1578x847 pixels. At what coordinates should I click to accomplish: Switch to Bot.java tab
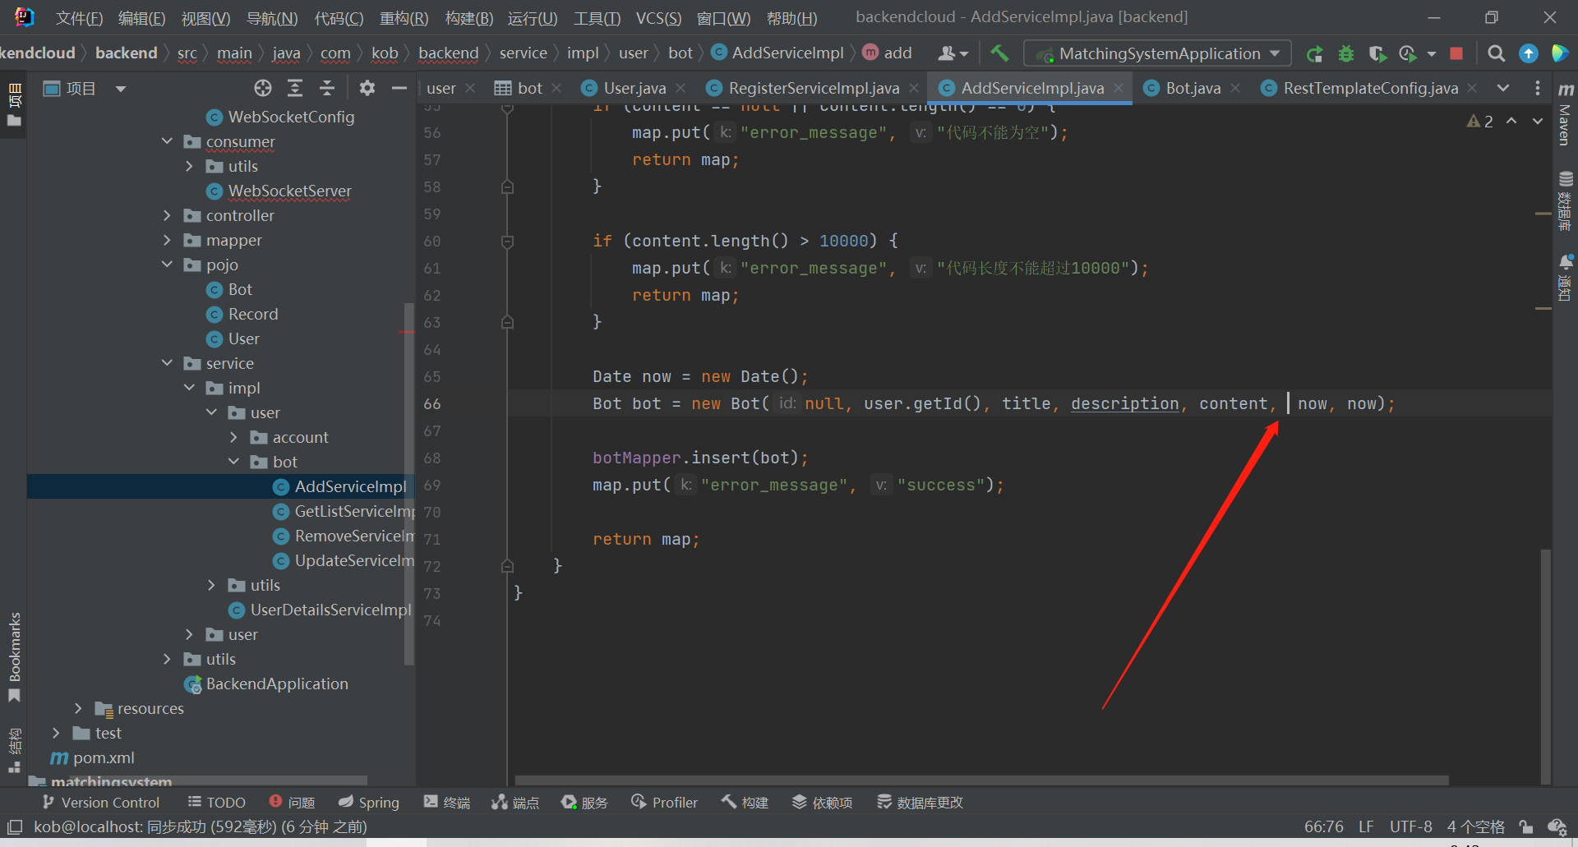click(1193, 88)
